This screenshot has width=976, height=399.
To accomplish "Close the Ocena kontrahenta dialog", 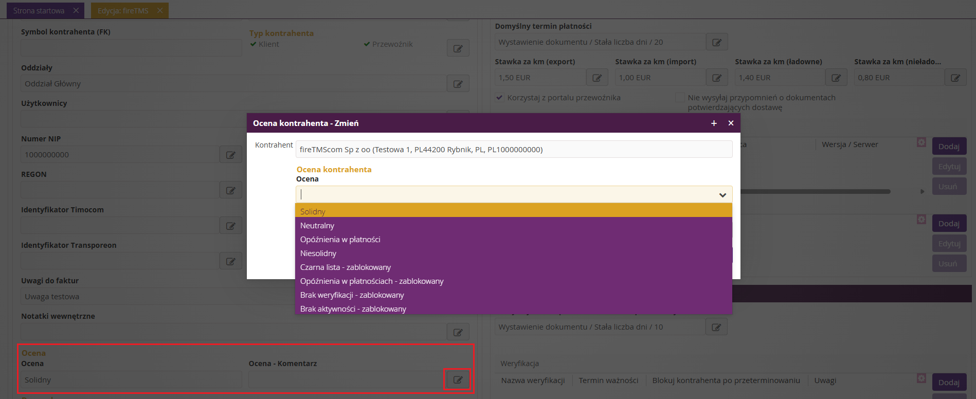I will (x=731, y=123).
